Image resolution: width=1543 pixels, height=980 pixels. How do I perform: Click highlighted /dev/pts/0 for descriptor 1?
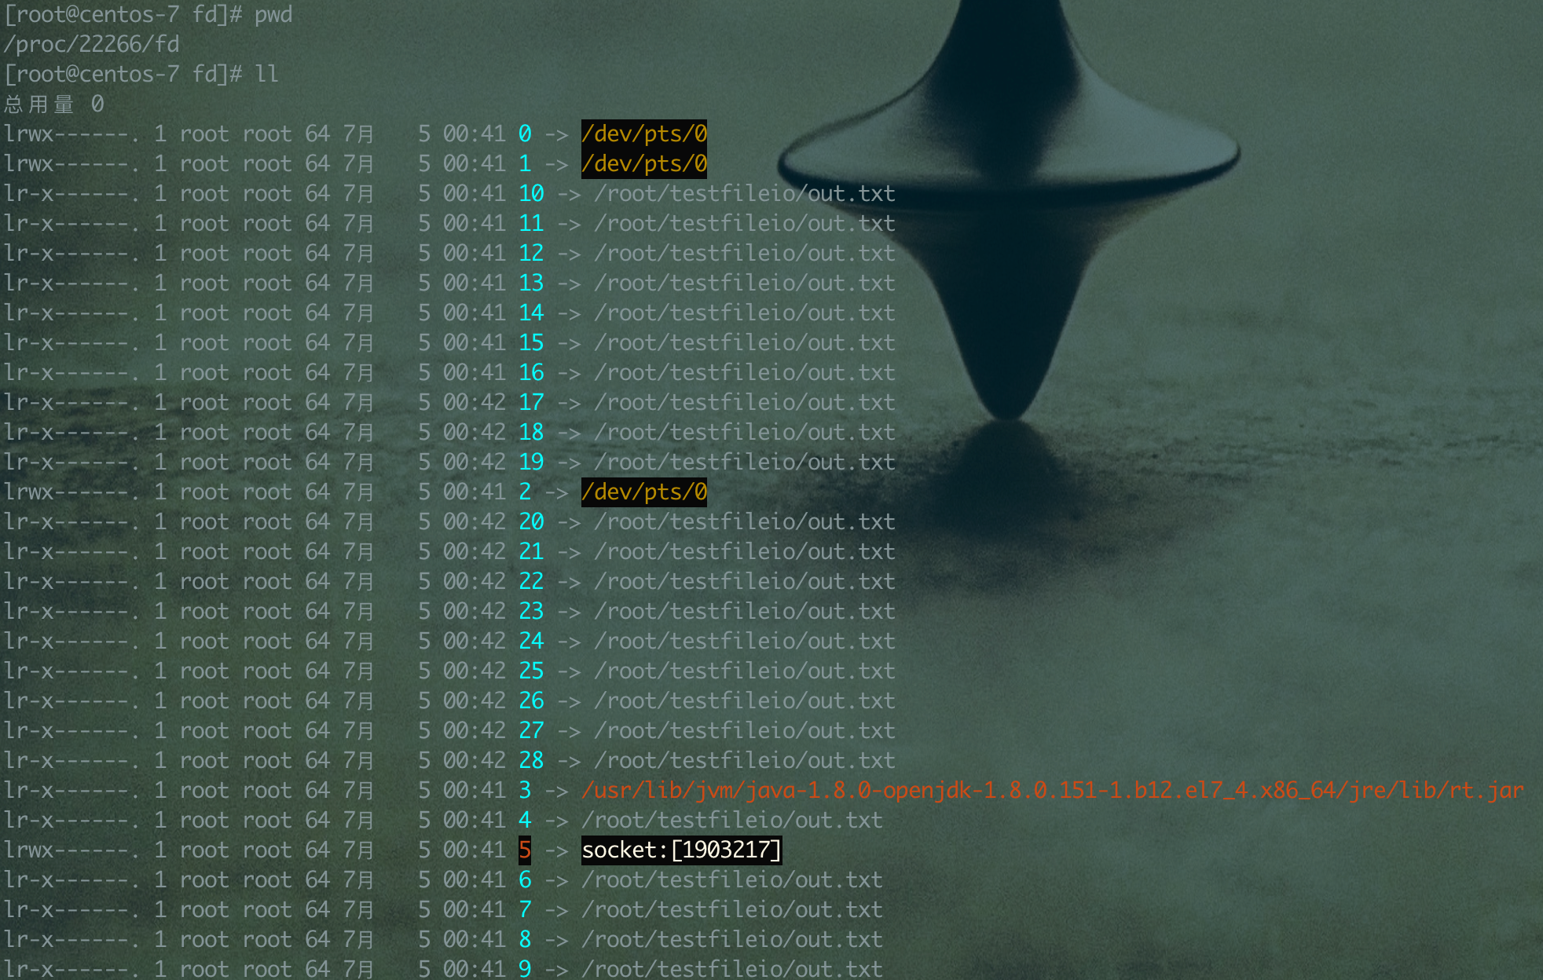pyautogui.click(x=643, y=163)
